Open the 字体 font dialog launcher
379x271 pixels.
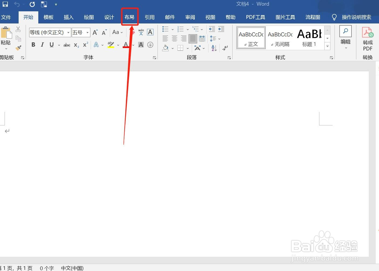(155, 58)
